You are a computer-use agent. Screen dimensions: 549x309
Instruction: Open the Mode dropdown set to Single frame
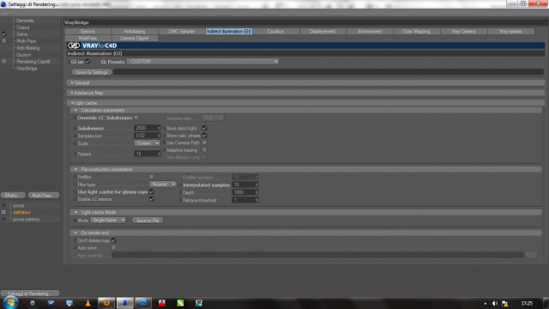coord(108,220)
